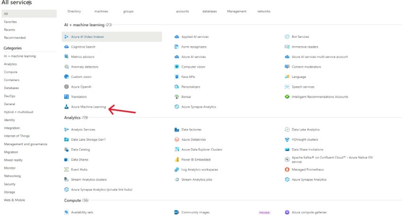Click the accounts shortcut at top
Viewport: 402px width, 221px height.
pyautogui.click(x=182, y=11)
